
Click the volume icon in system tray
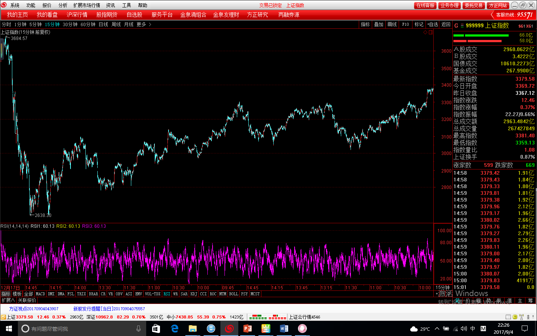[464, 329]
